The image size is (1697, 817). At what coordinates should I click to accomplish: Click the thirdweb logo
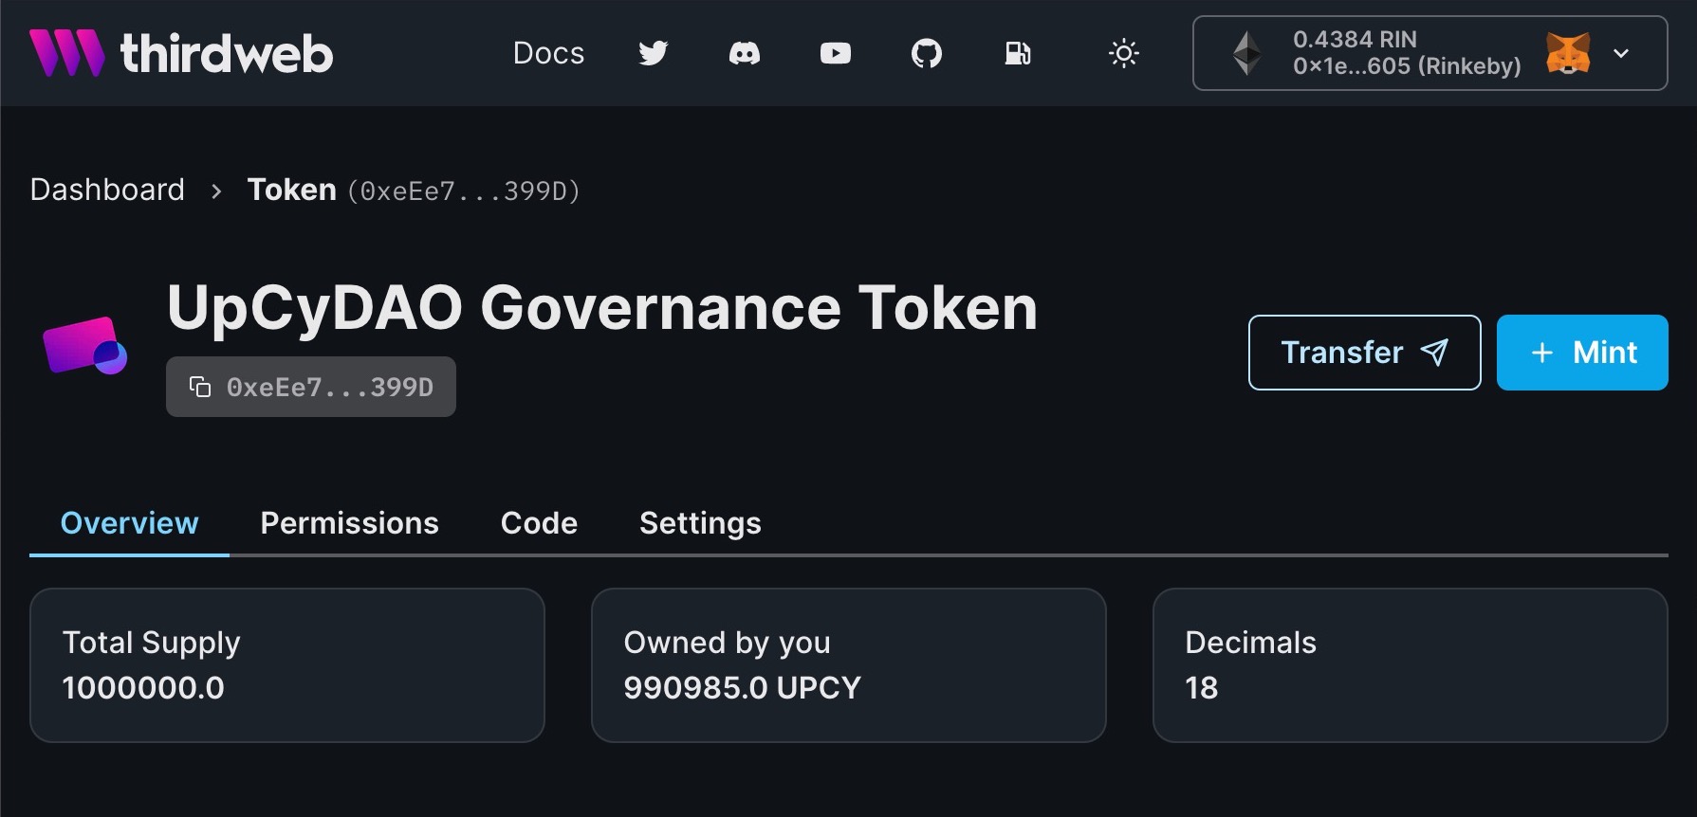point(181,53)
